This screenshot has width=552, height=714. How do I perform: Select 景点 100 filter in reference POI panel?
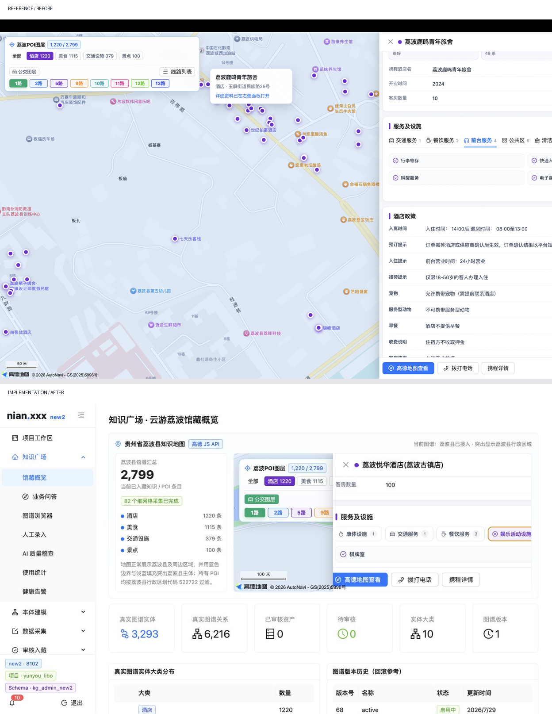[131, 56]
